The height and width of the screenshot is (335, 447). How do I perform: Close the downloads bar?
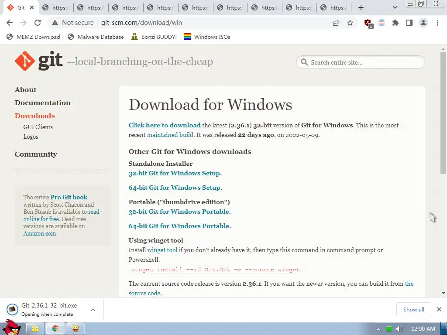coord(439,309)
